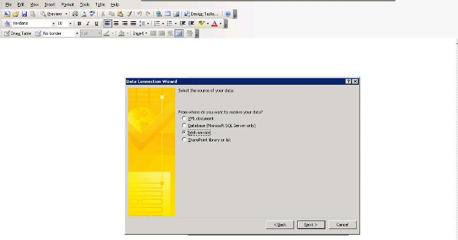The image size is (458, 240).
Task: Click the Paste clipboard icon
Action: [x=120, y=14]
